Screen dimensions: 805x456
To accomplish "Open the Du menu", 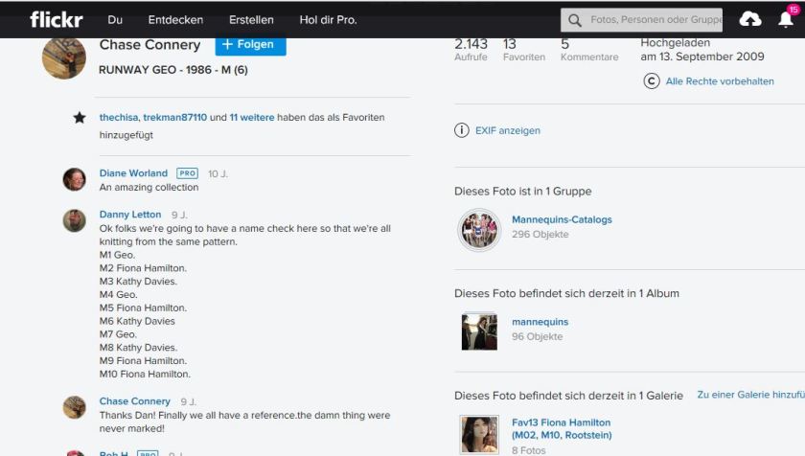I will [115, 19].
